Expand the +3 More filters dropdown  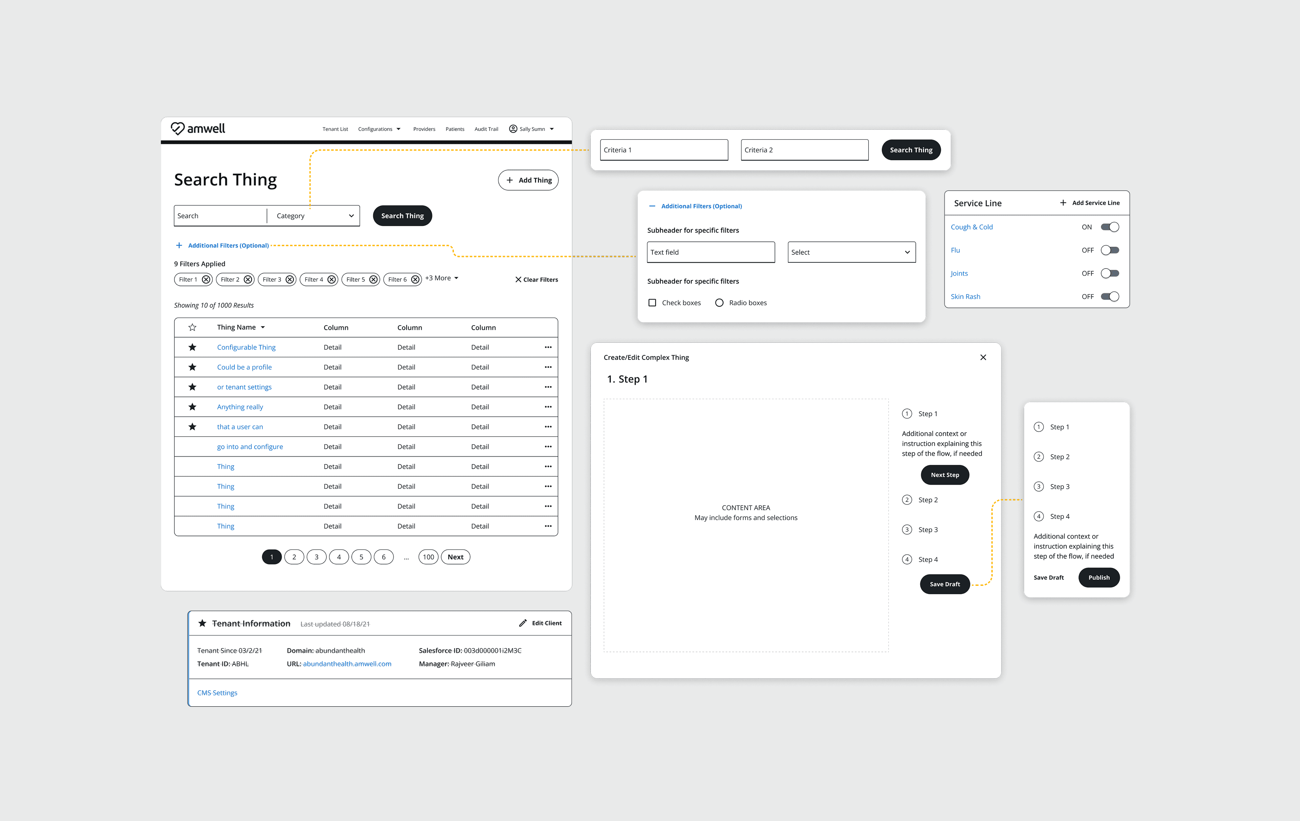[442, 278]
